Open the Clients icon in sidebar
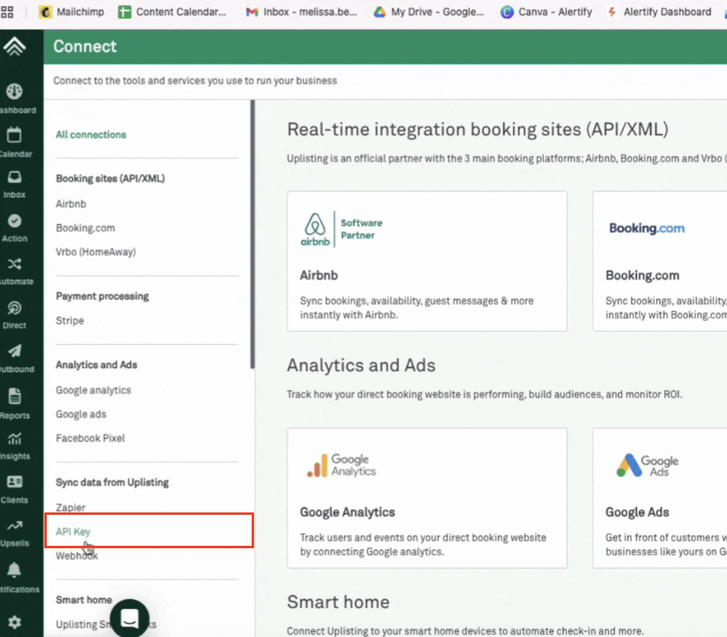Viewport: 727px width, 637px height. pyautogui.click(x=15, y=482)
